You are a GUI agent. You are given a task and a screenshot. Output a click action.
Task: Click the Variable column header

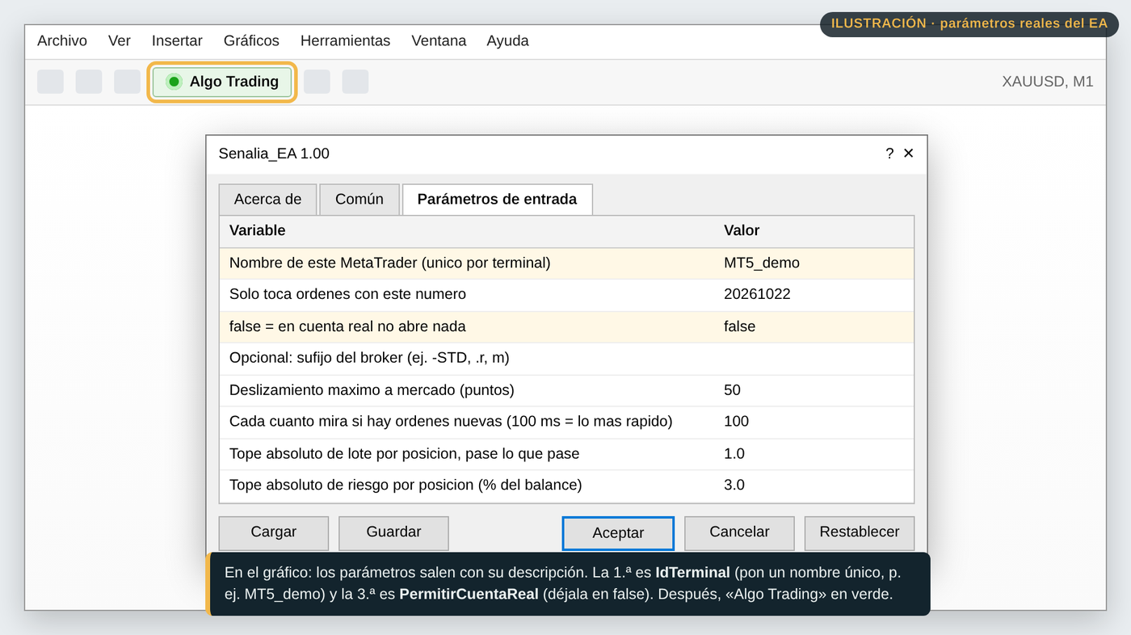coord(257,230)
